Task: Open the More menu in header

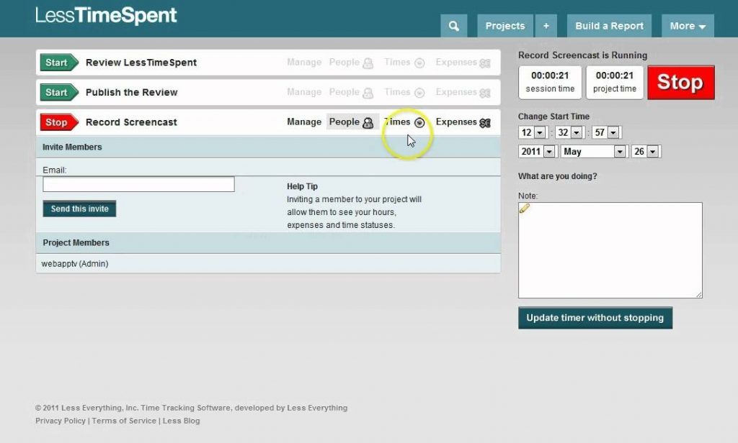Action: click(687, 26)
